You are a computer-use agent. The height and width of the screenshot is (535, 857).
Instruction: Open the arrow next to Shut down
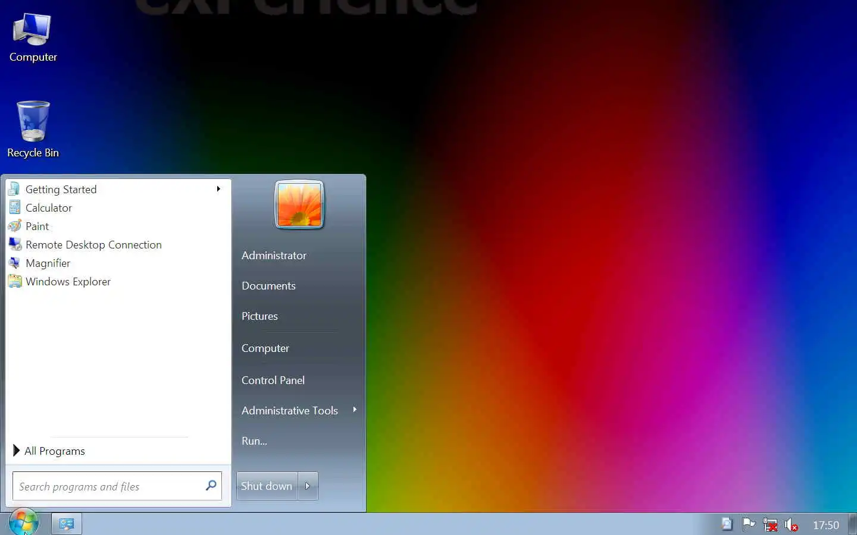coord(308,486)
